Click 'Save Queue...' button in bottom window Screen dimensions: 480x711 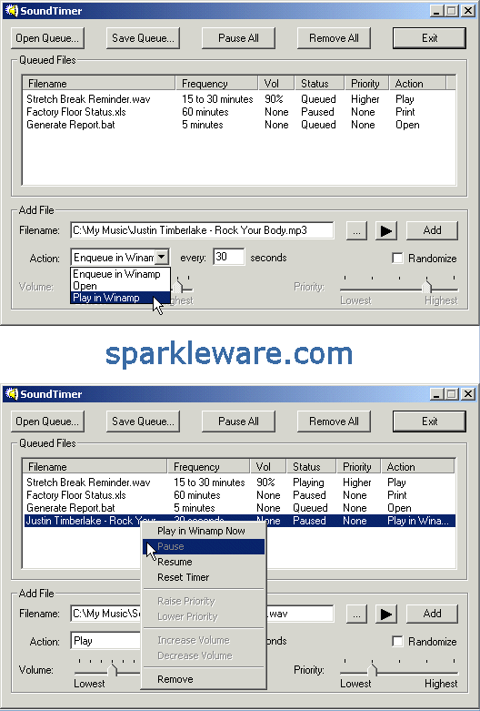(x=143, y=422)
